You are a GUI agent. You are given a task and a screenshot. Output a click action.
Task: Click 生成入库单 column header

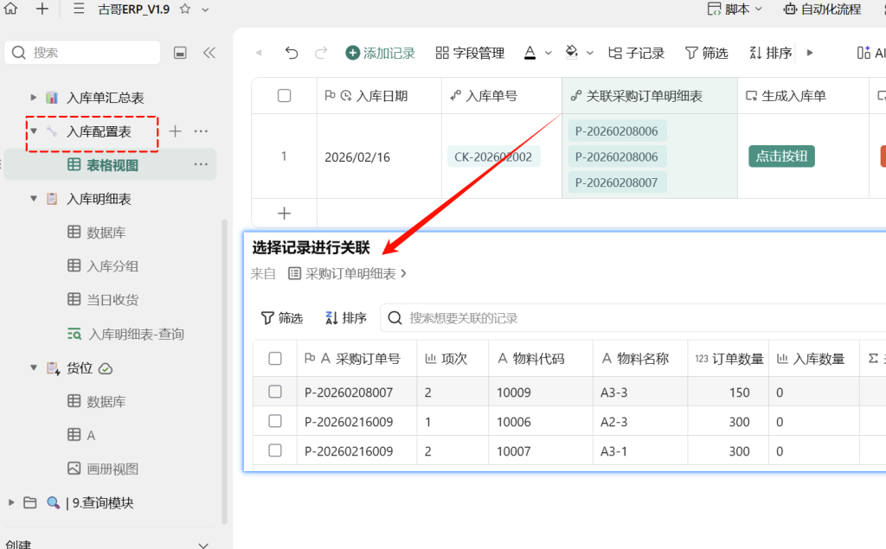pos(803,95)
